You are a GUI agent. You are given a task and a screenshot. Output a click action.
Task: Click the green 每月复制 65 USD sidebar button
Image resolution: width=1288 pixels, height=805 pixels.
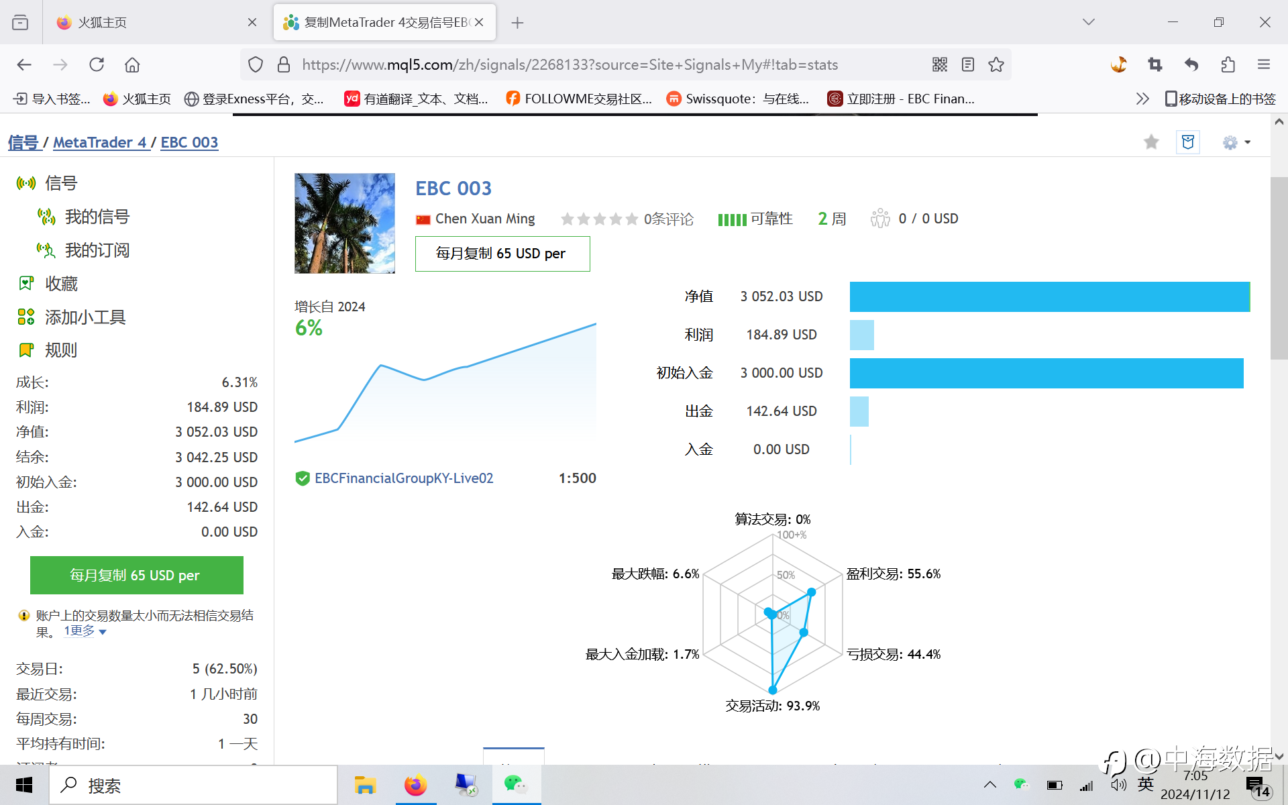coord(137,575)
